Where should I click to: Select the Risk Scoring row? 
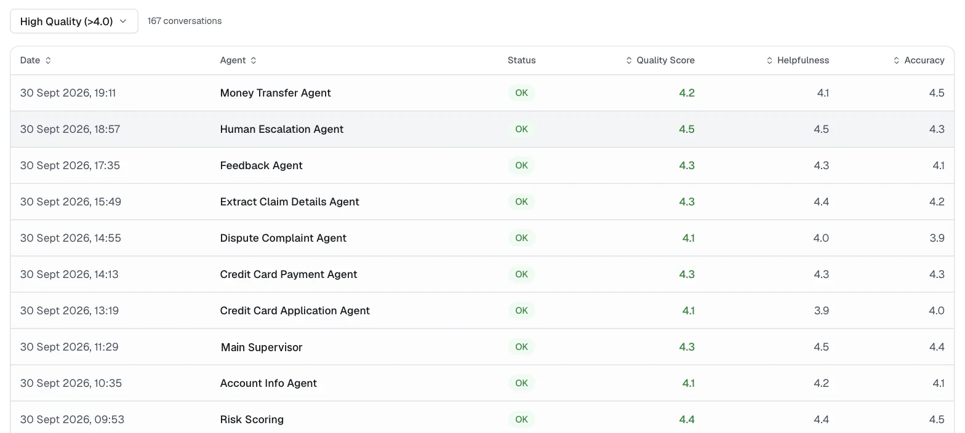tap(482, 418)
